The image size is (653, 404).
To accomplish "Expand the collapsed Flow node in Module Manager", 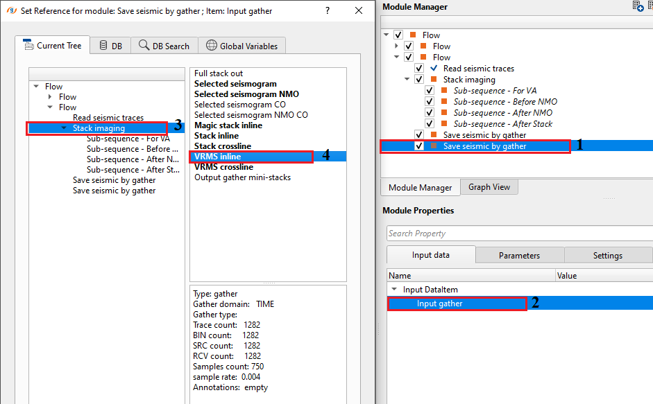I will click(397, 46).
